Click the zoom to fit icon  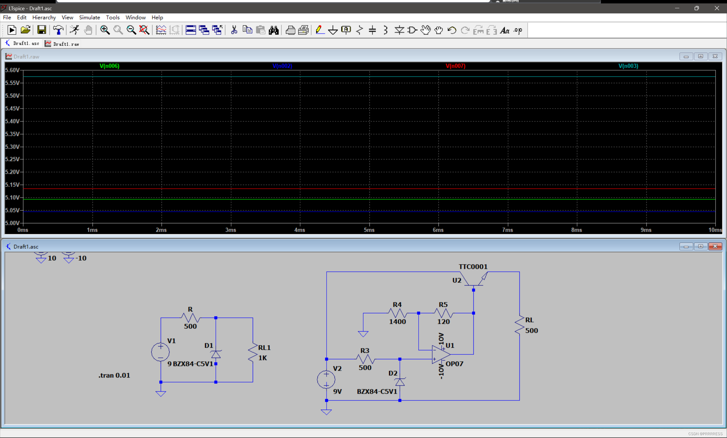[x=144, y=30]
